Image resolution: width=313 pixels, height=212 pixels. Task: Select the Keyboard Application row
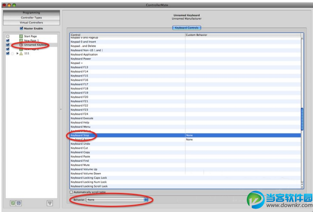[x=185, y=55]
